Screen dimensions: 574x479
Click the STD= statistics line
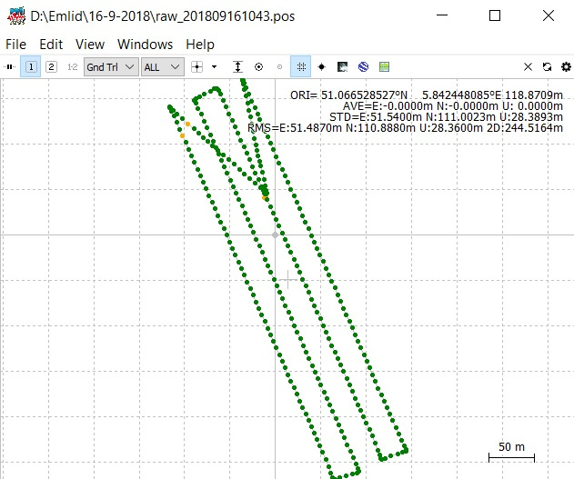click(x=446, y=117)
